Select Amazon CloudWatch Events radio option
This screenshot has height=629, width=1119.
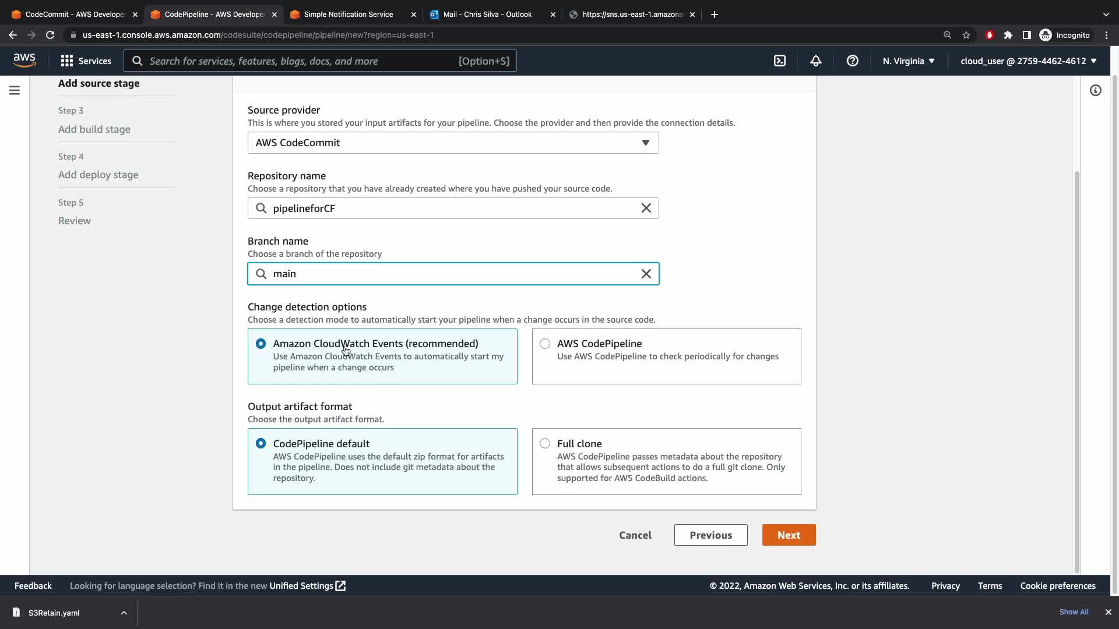261,344
